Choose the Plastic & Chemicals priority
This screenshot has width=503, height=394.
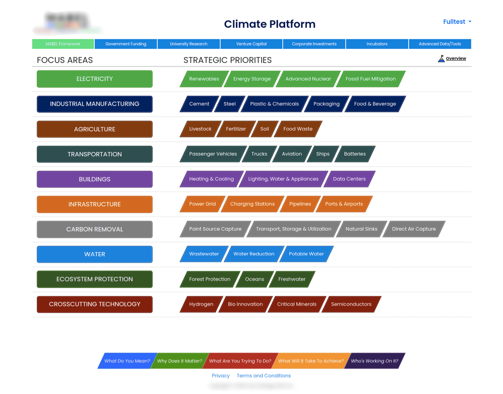(x=275, y=104)
